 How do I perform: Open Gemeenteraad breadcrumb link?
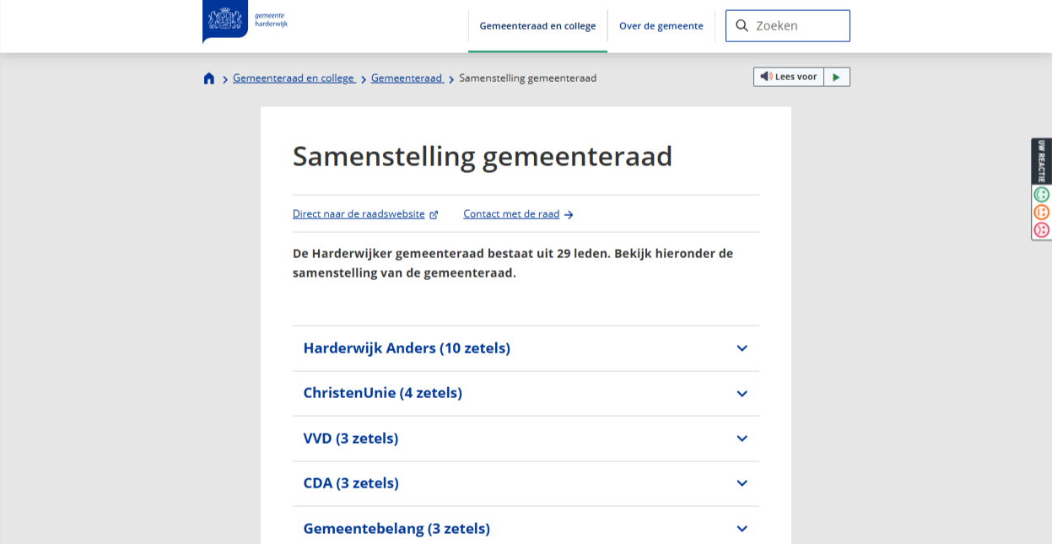407,78
